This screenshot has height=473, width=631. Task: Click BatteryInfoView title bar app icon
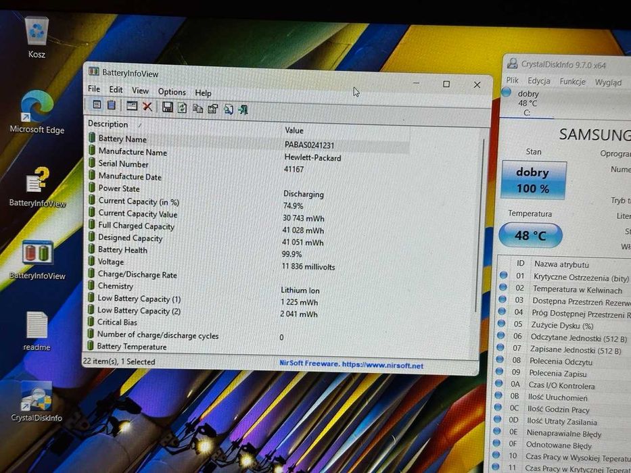[x=94, y=72]
